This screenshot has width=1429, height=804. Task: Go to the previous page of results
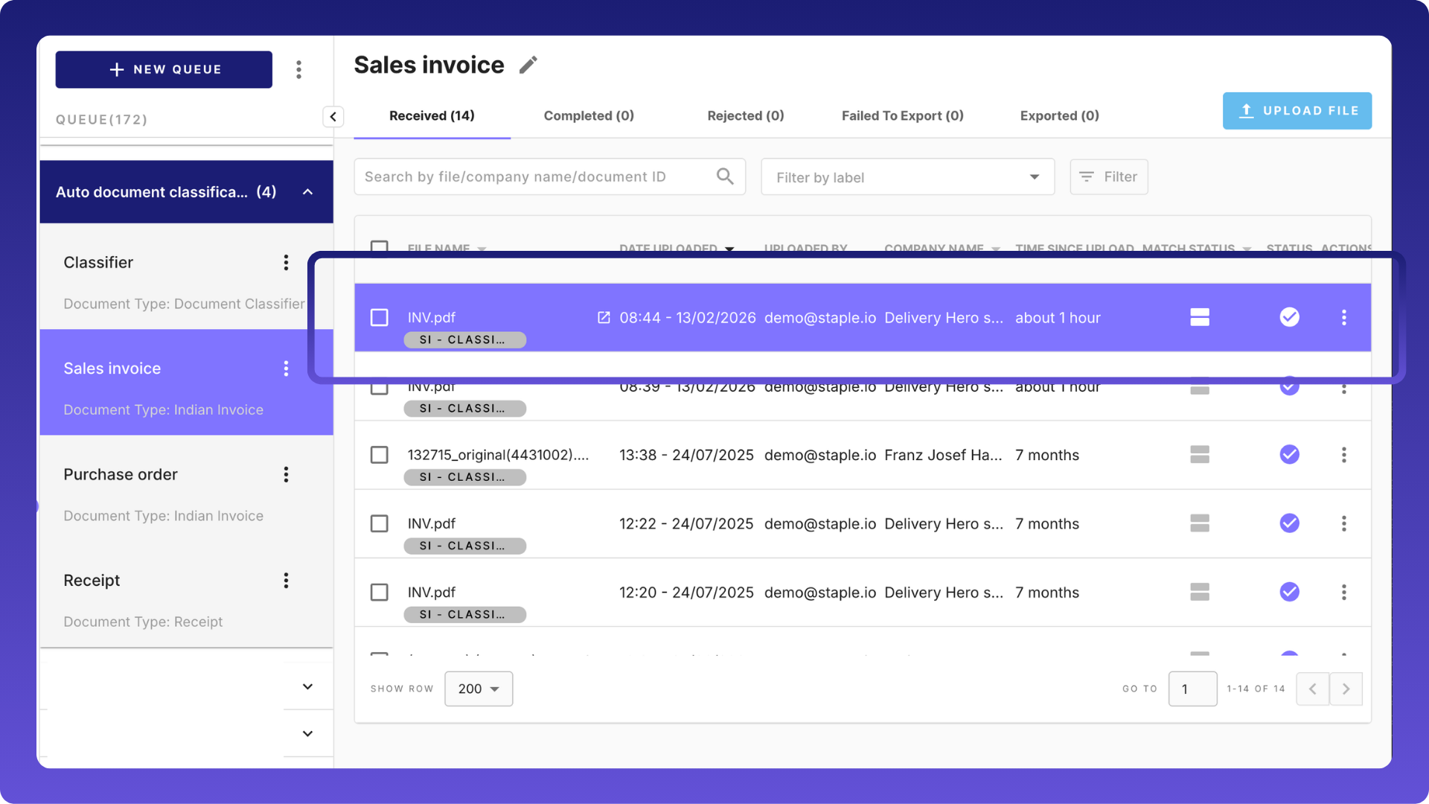pyautogui.click(x=1313, y=689)
